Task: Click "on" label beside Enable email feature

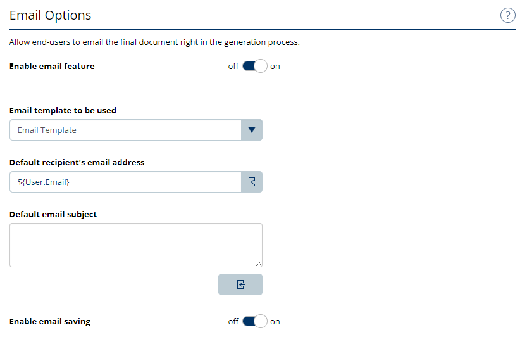Action: (x=275, y=66)
